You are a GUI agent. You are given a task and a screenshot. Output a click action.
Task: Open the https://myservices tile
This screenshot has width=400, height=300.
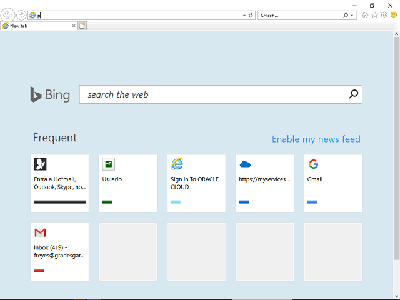coord(265,183)
